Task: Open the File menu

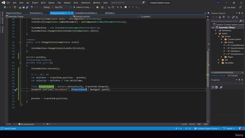Action: coord(8,3)
